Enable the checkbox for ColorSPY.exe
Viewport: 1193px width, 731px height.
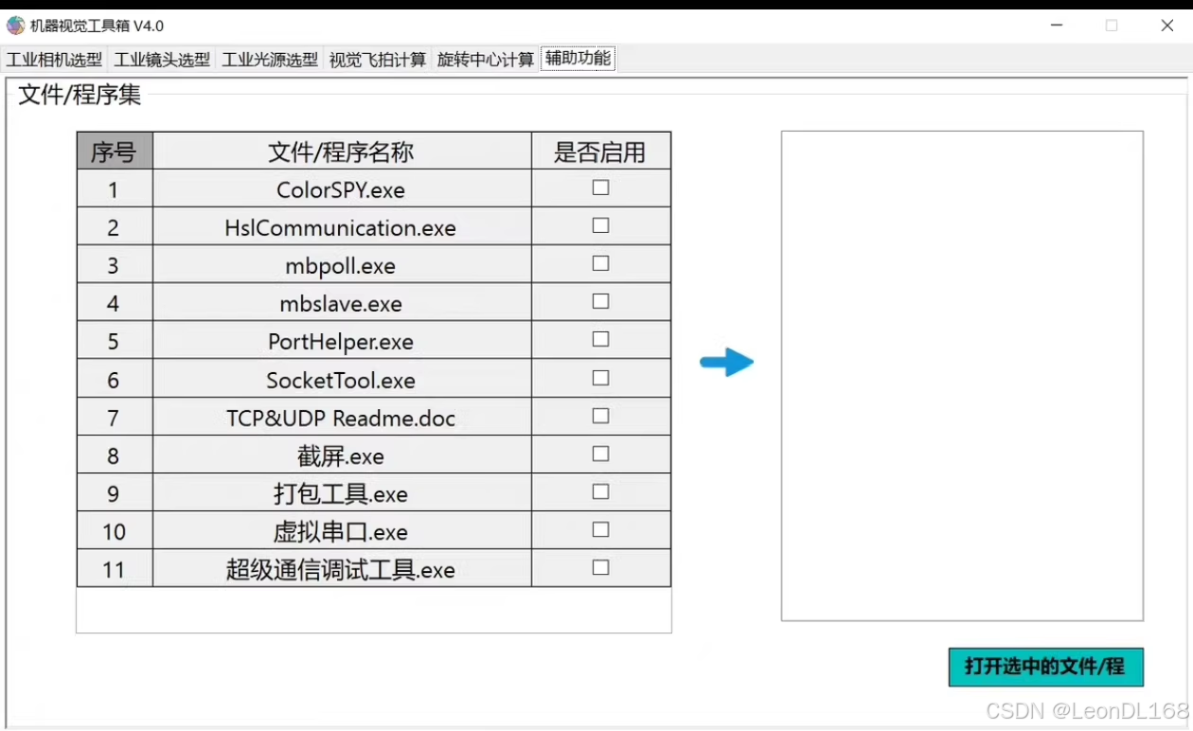click(600, 187)
